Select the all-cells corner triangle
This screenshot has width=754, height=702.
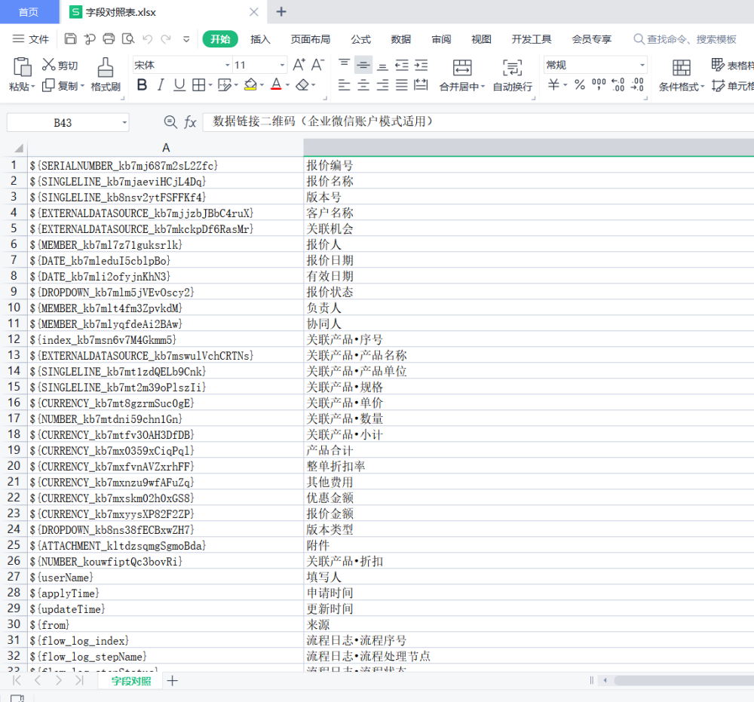pyautogui.click(x=17, y=148)
